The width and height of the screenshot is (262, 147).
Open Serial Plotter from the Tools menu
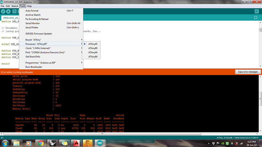point(51,27)
